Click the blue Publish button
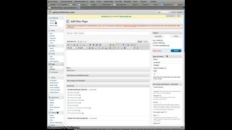The image size is (232, 130). click(x=176, y=51)
